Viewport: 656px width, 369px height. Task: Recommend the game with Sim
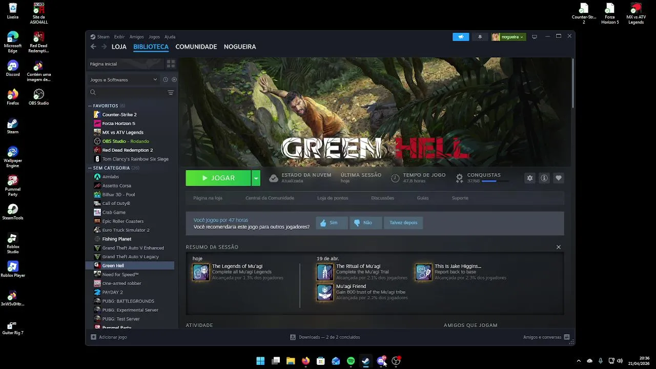coord(332,222)
